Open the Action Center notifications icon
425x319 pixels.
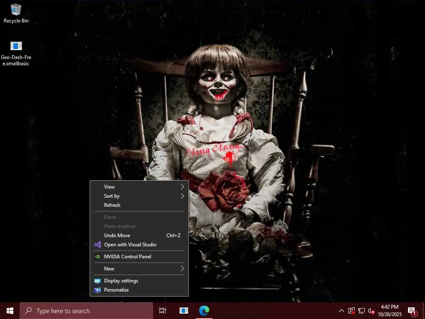coord(412,311)
